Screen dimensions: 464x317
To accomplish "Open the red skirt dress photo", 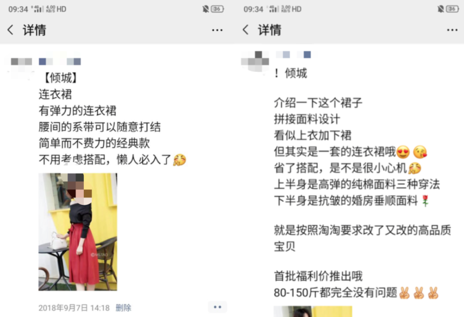I will click(78, 232).
